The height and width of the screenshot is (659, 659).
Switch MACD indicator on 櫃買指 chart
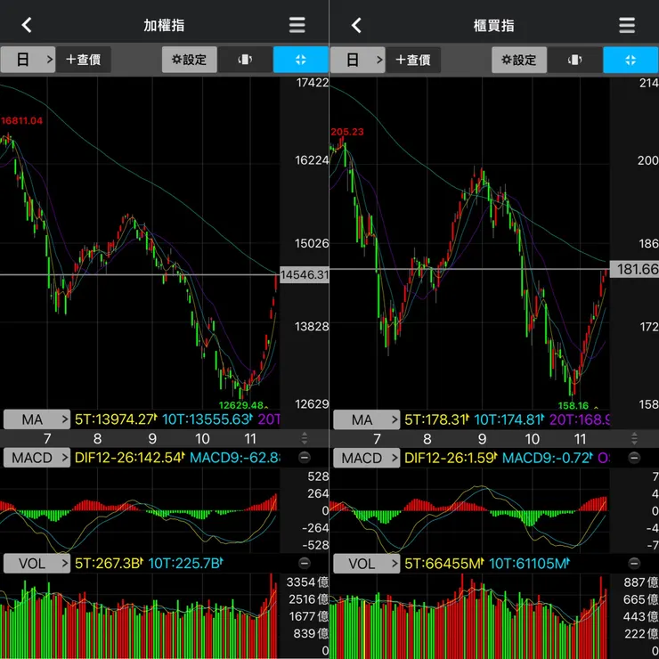(367, 458)
